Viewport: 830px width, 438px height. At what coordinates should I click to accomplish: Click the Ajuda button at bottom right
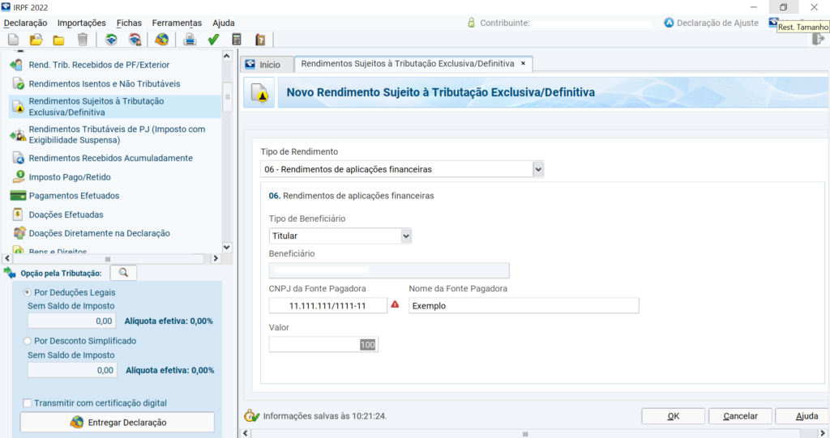[x=803, y=416]
